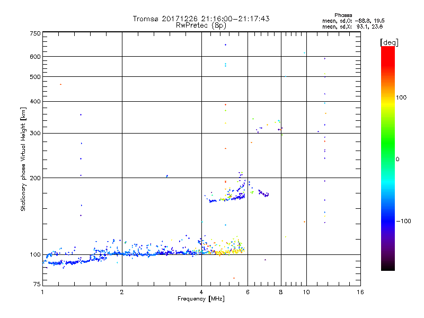Select the 'RwPretec (8p)' subtitle
424x318 pixels.
tap(201, 25)
